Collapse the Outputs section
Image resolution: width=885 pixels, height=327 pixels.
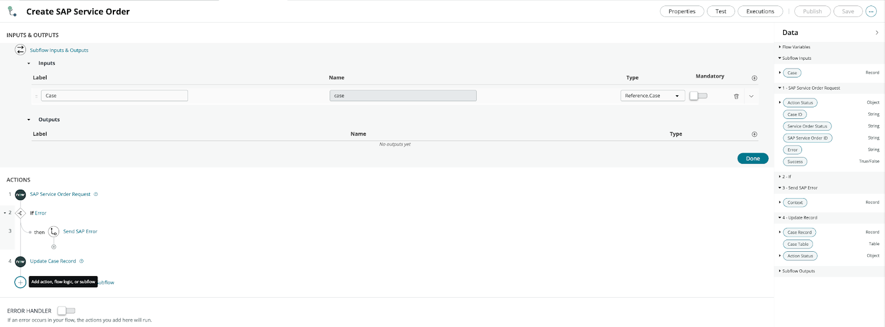click(x=29, y=120)
